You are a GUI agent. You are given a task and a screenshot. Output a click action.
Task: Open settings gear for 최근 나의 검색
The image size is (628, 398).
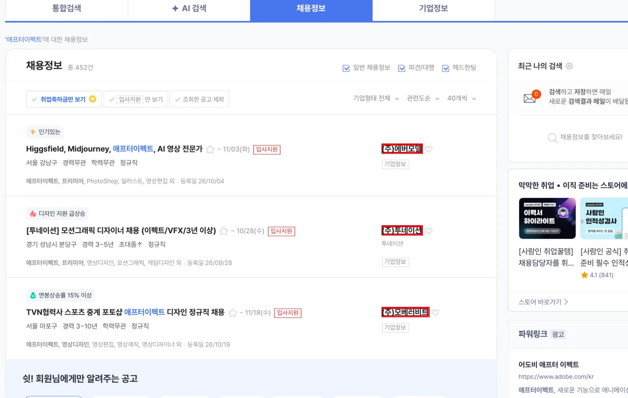[569, 66]
